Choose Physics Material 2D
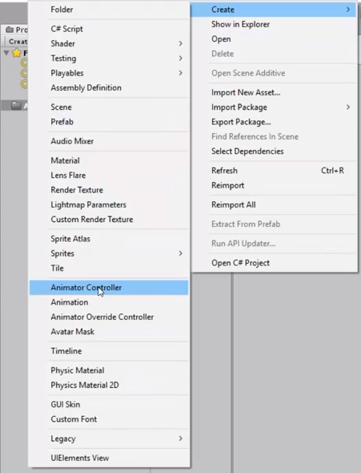Viewport: 361px width, 473px height. (x=109, y=386)
